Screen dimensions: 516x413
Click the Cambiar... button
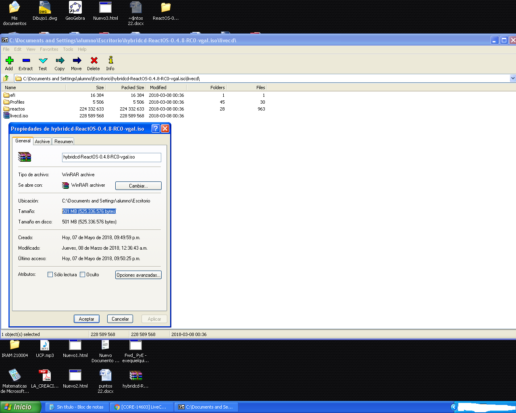(x=138, y=186)
